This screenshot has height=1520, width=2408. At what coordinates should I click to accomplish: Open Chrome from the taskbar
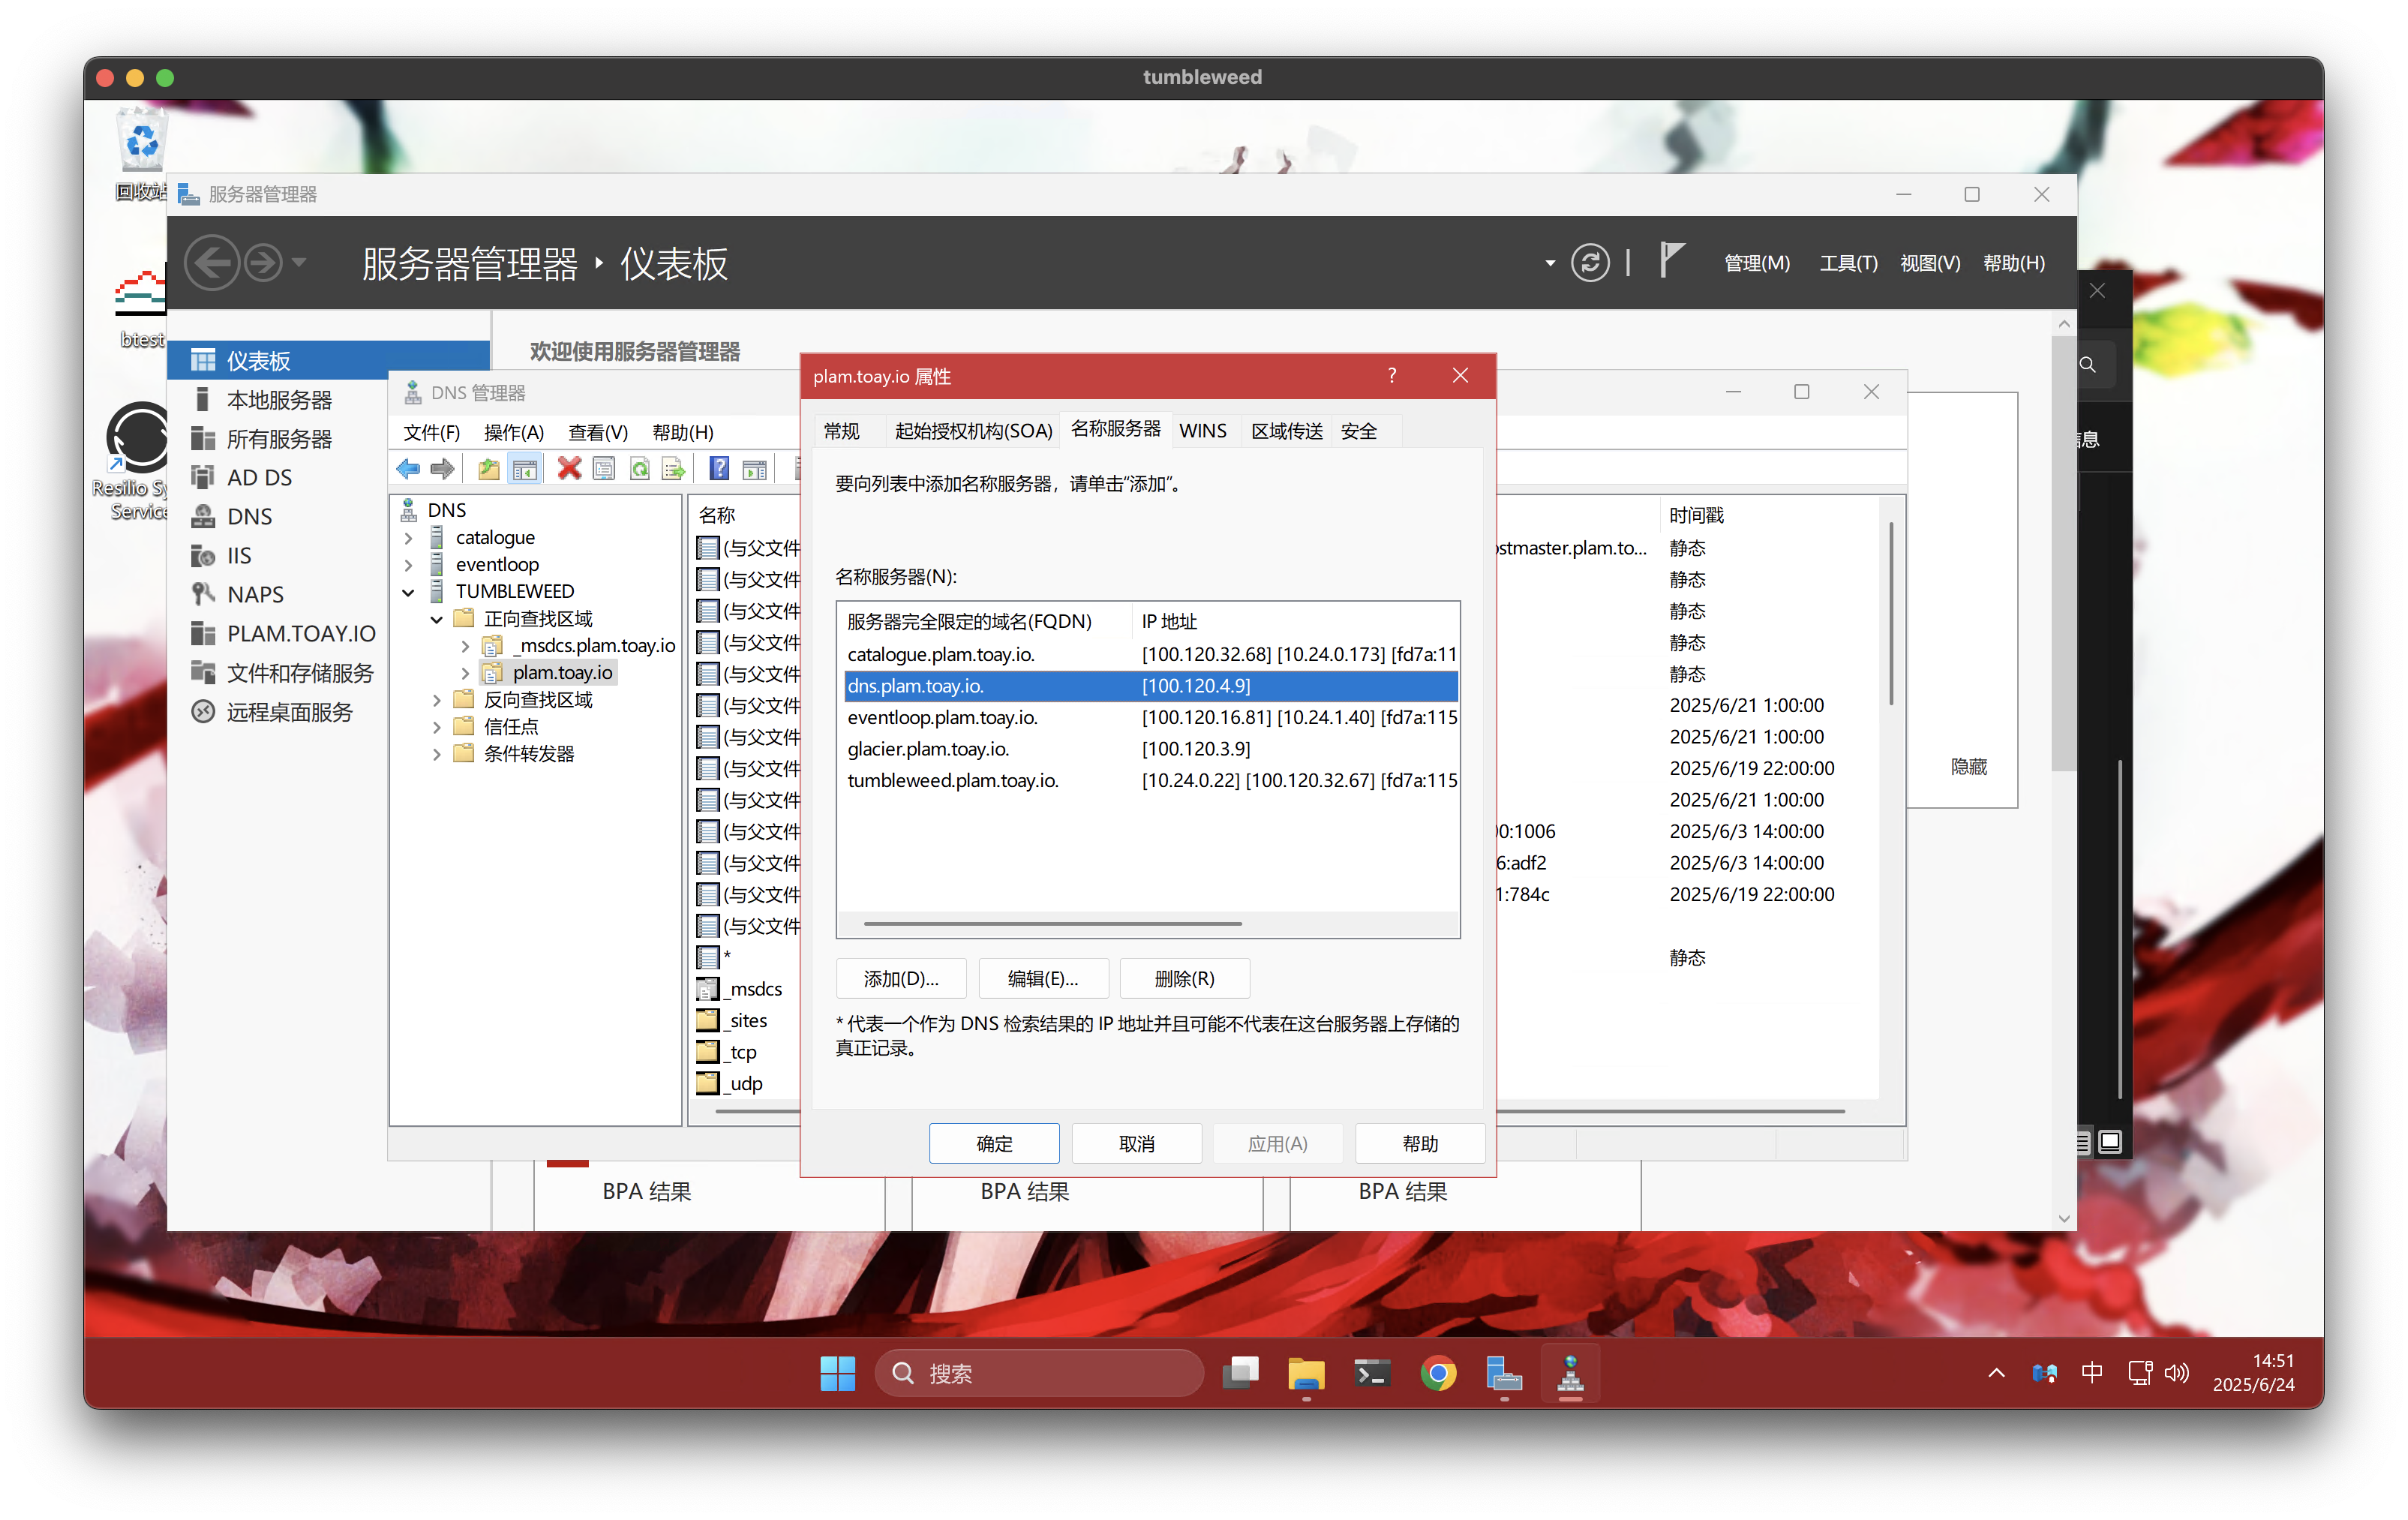(1438, 1374)
